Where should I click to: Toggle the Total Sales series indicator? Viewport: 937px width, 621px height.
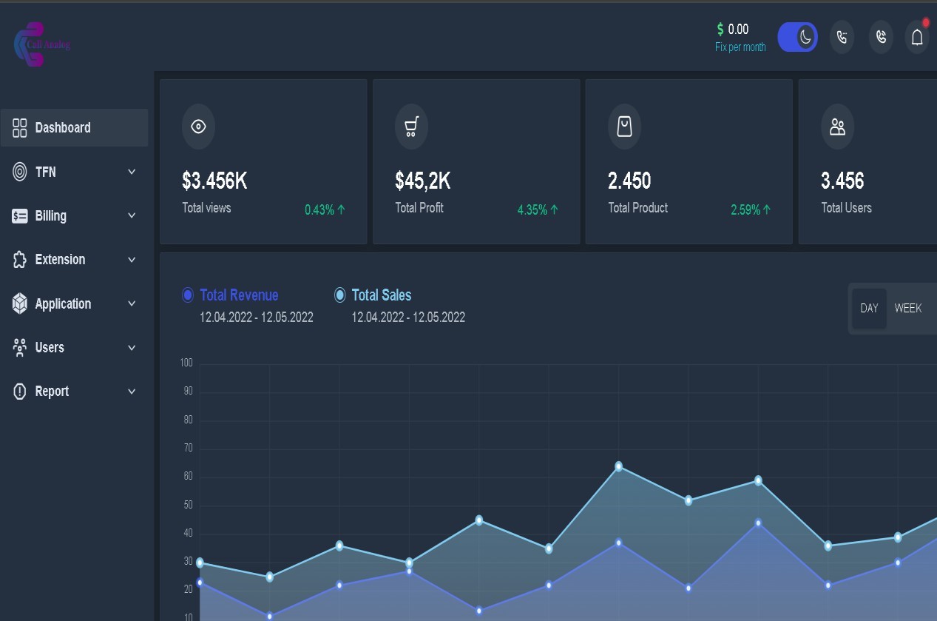coord(340,295)
